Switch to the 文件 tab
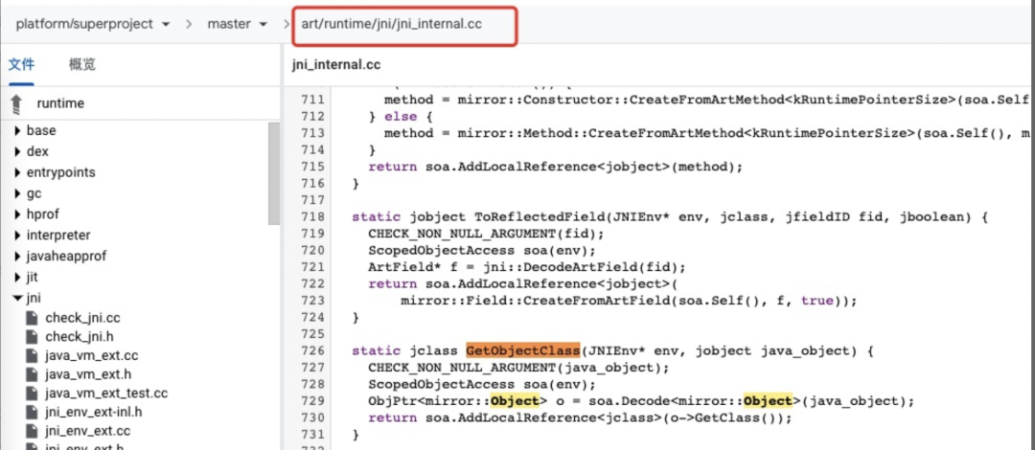This screenshot has width=1035, height=450. [21, 65]
